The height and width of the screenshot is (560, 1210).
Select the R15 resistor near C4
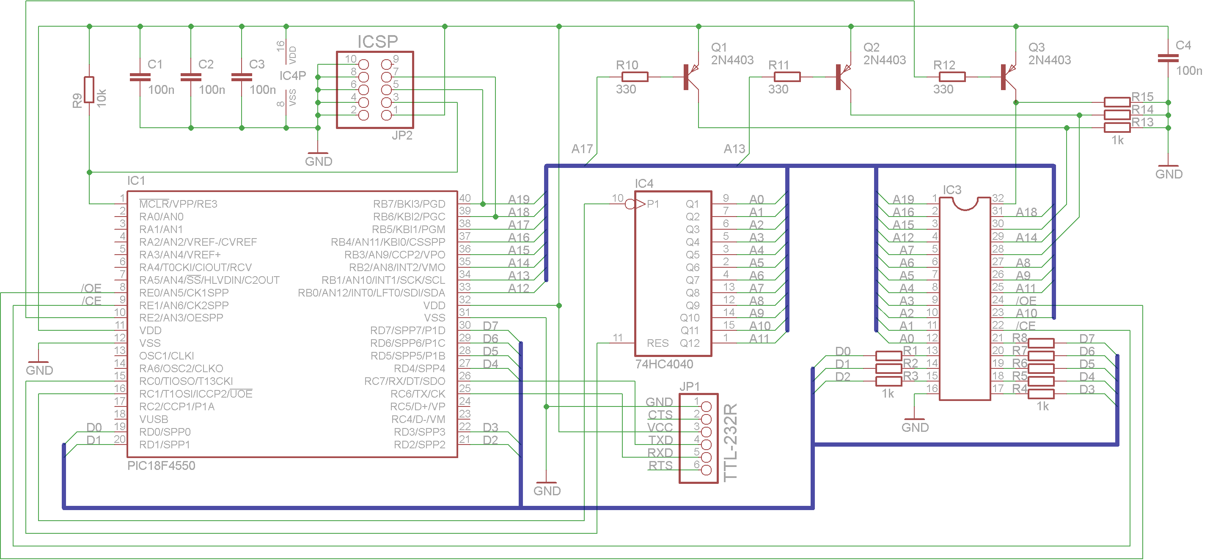pyautogui.click(x=1116, y=102)
